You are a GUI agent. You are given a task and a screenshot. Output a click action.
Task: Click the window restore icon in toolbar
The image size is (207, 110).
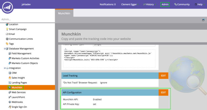[x=203, y=20]
